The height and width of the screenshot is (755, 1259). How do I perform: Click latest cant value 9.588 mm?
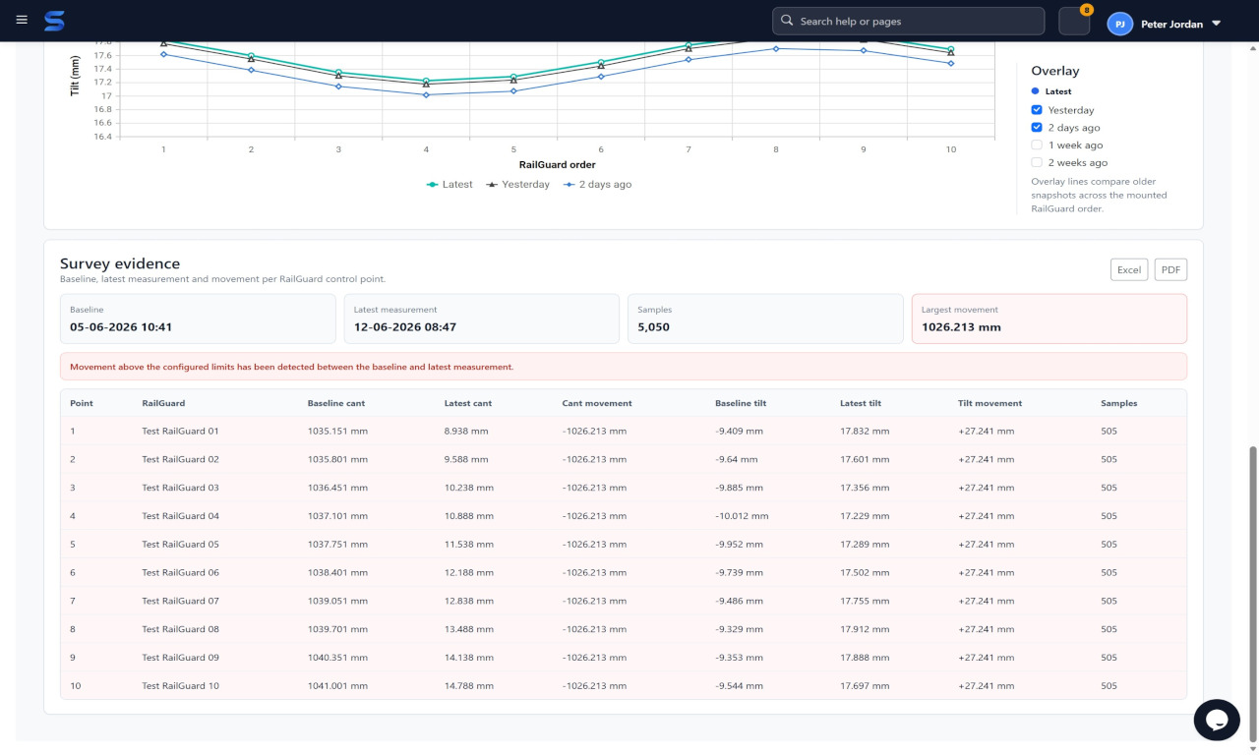coord(465,459)
